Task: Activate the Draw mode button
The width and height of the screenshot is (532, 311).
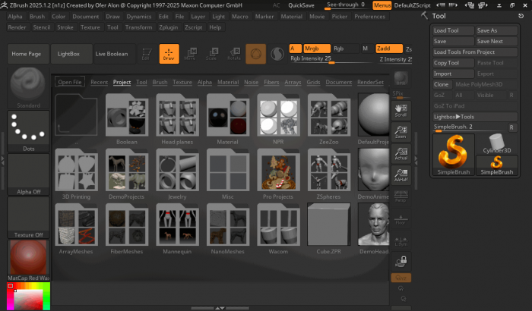Action: [168, 54]
